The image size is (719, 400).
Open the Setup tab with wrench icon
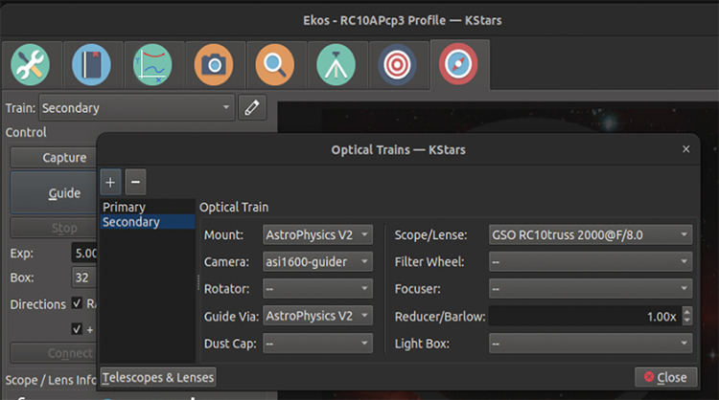click(x=31, y=64)
